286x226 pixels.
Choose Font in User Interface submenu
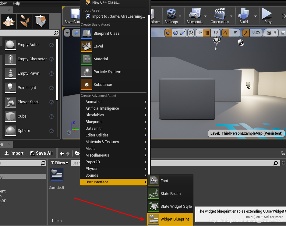pyautogui.click(x=170, y=181)
